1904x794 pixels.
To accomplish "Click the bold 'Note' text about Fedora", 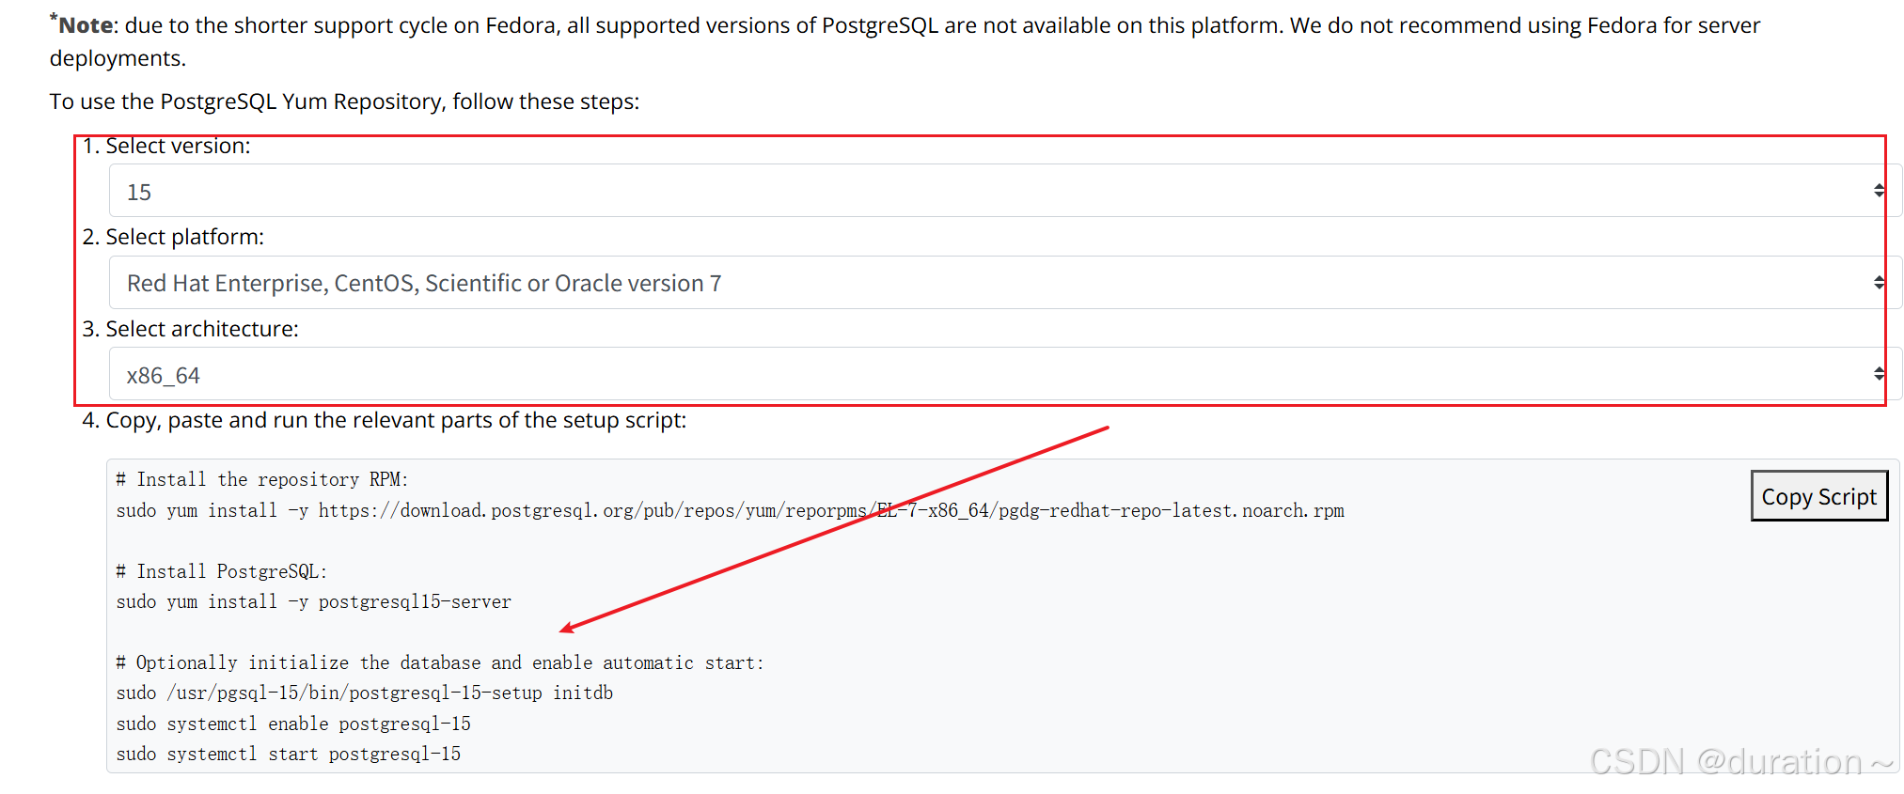I will 86,25.
